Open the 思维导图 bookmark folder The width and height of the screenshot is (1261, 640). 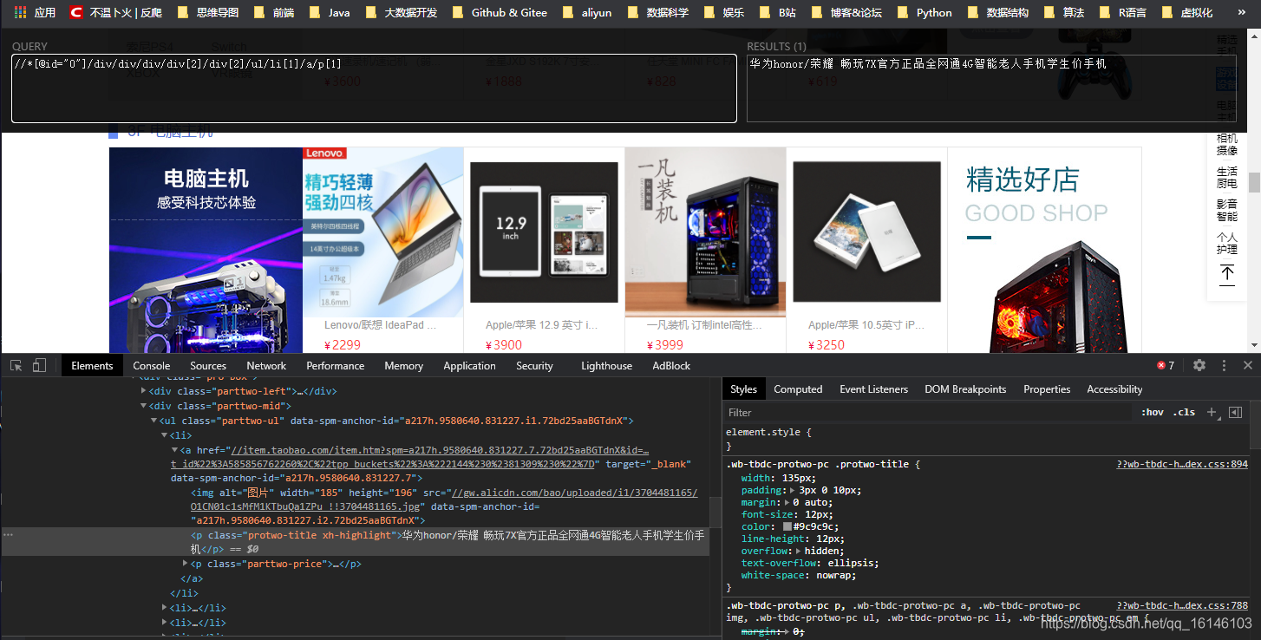(207, 12)
